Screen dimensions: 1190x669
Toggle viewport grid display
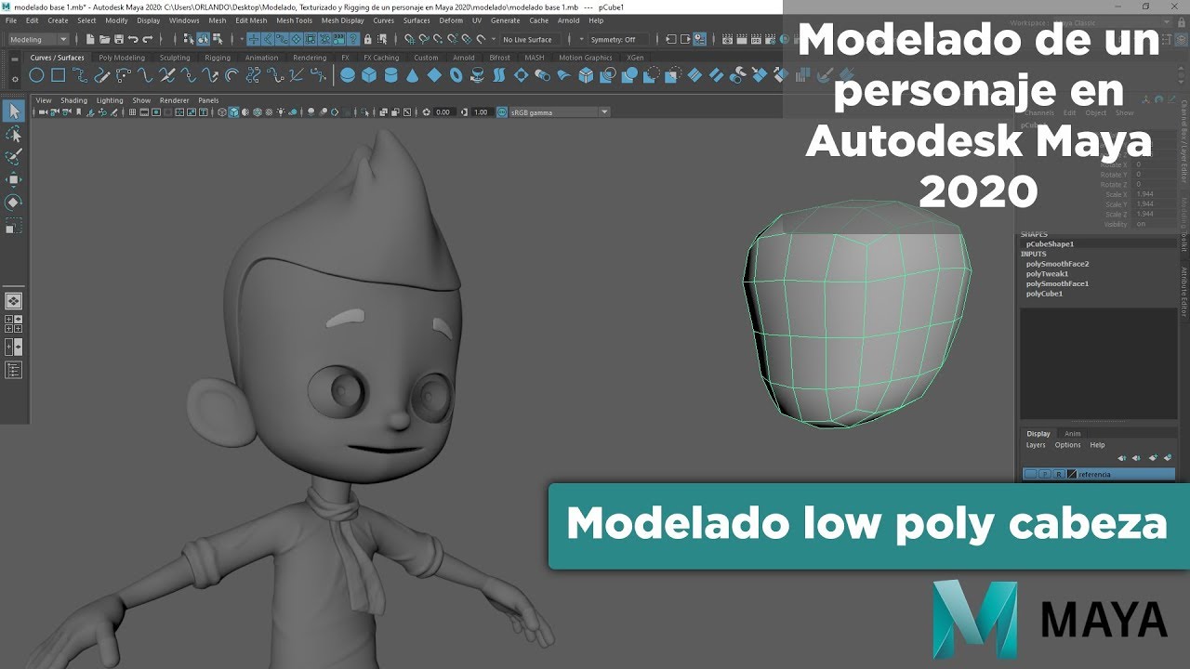(132, 111)
